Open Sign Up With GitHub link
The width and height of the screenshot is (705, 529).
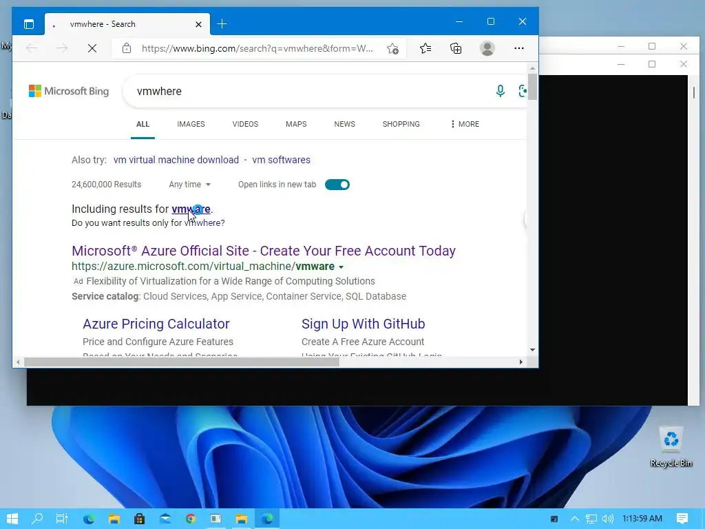364,324
